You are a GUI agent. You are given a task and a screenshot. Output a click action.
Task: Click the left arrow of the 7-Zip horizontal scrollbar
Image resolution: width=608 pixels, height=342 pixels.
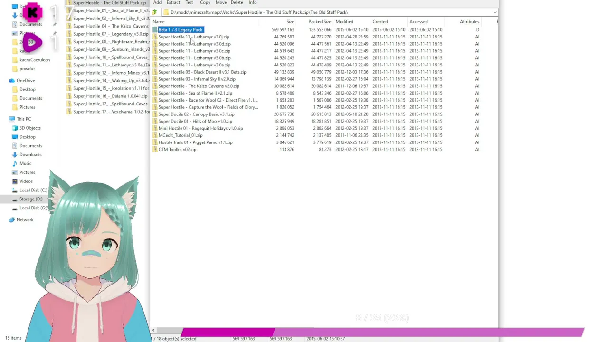click(x=153, y=330)
